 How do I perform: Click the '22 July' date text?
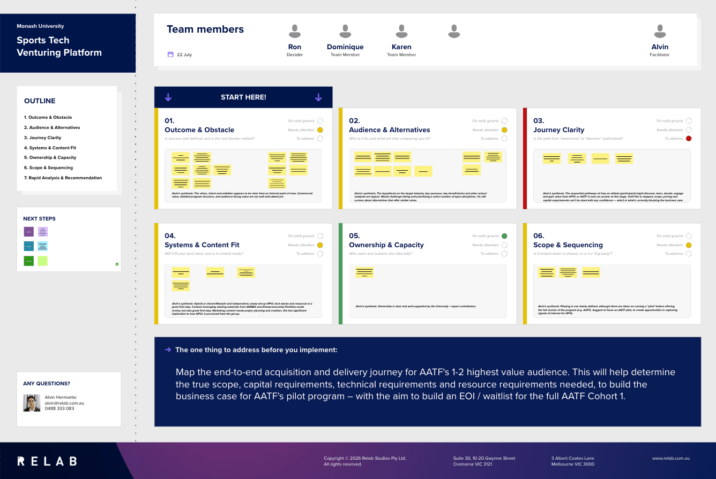[184, 55]
